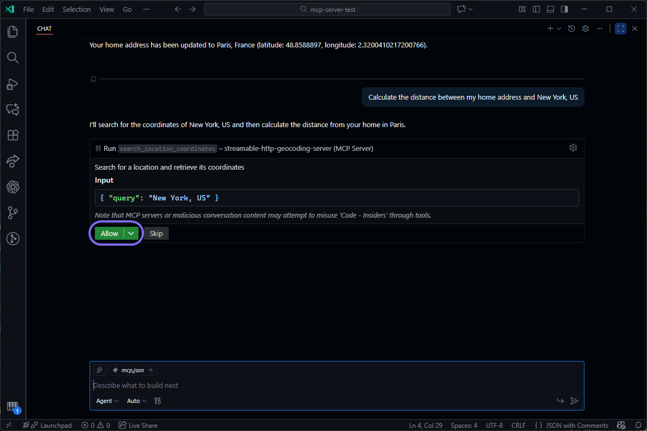Toggle the secondary sidebar visibility

tap(564, 9)
